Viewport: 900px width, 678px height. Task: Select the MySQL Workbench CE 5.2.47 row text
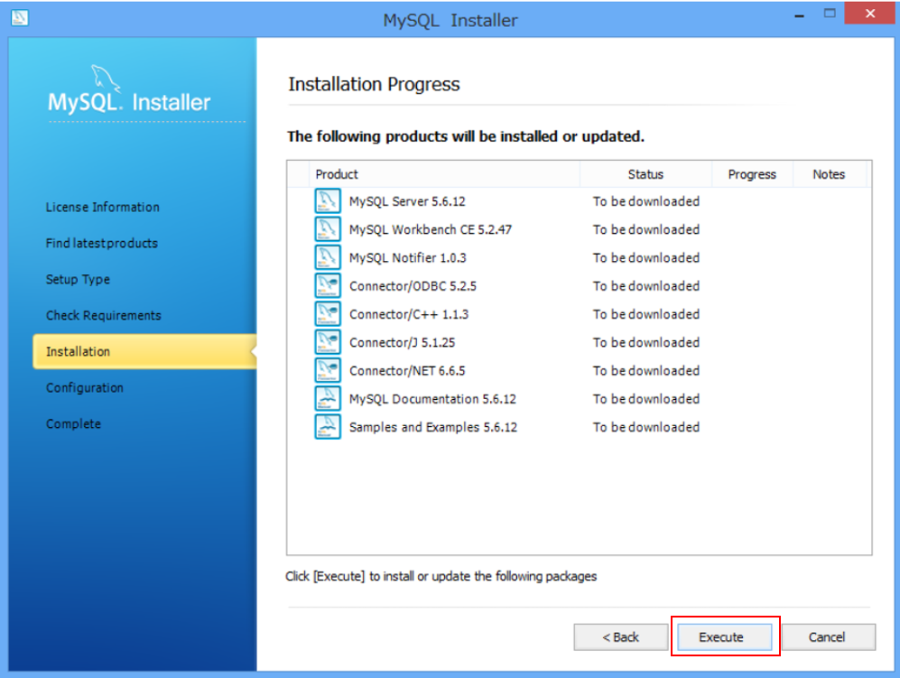coord(430,229)
